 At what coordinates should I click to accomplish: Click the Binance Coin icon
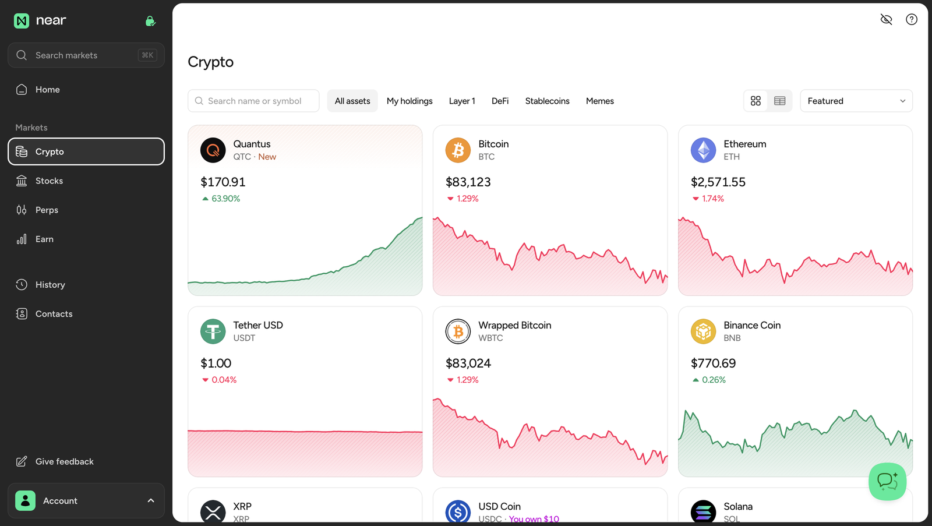[x=704, y=331]
